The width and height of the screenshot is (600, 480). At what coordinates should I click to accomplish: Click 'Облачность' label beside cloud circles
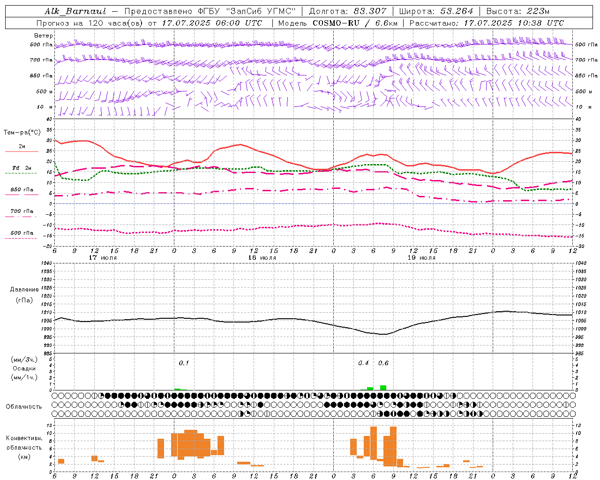24,407
